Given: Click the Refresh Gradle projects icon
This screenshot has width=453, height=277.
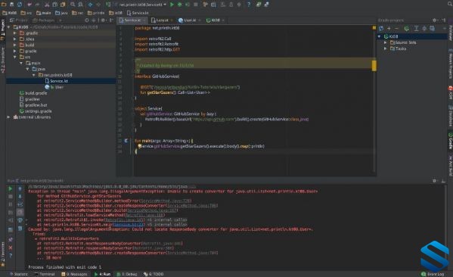Looking at the screenshot, I should pyautogui.click(x=381, y=28).
